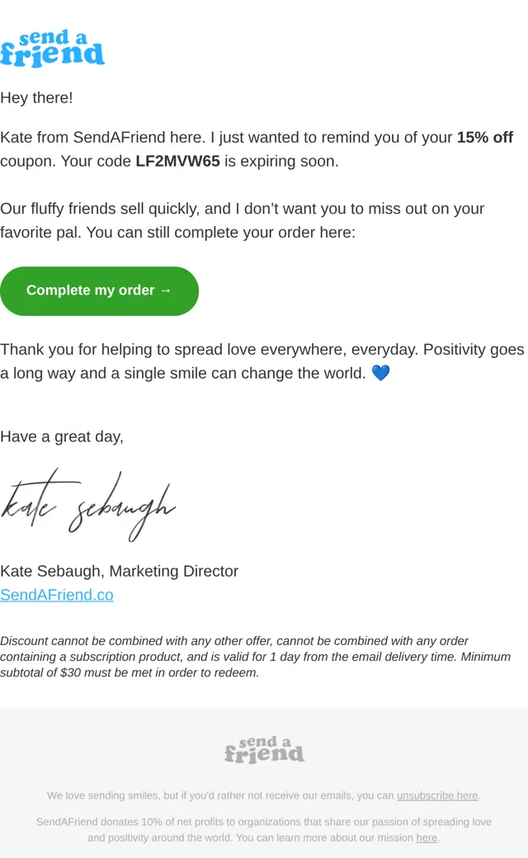Open the mission 'here' link in footer
This screenshot has height=858, width=528.
tap(427, 837)
